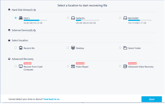Screen dimensions: 165x105
Task: Click the 591.14 MB|1.17 GB text
Action: coord(137,23)
